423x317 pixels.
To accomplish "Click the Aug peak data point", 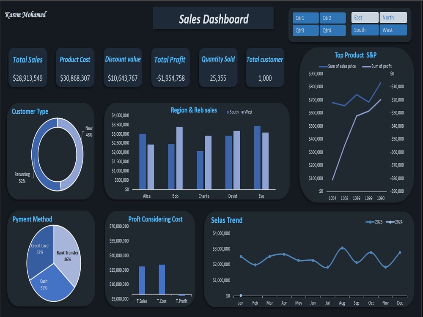I will pos(342,248).
